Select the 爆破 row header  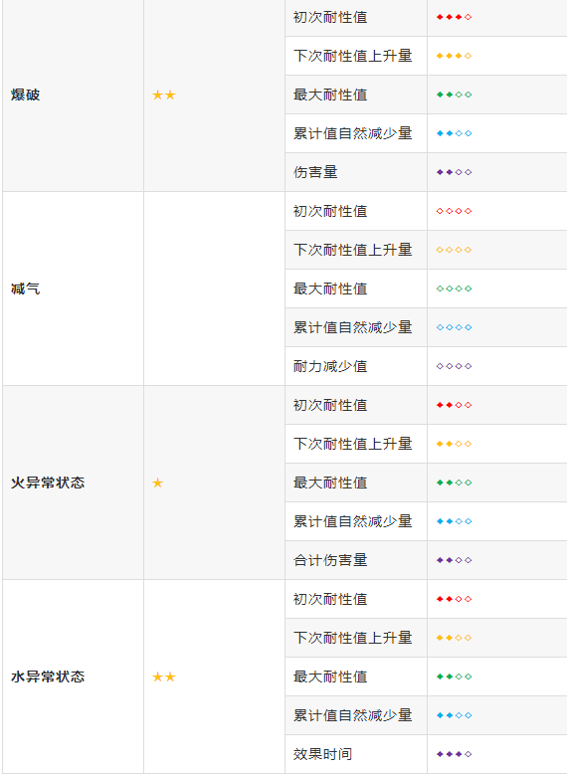click(26, 95)
